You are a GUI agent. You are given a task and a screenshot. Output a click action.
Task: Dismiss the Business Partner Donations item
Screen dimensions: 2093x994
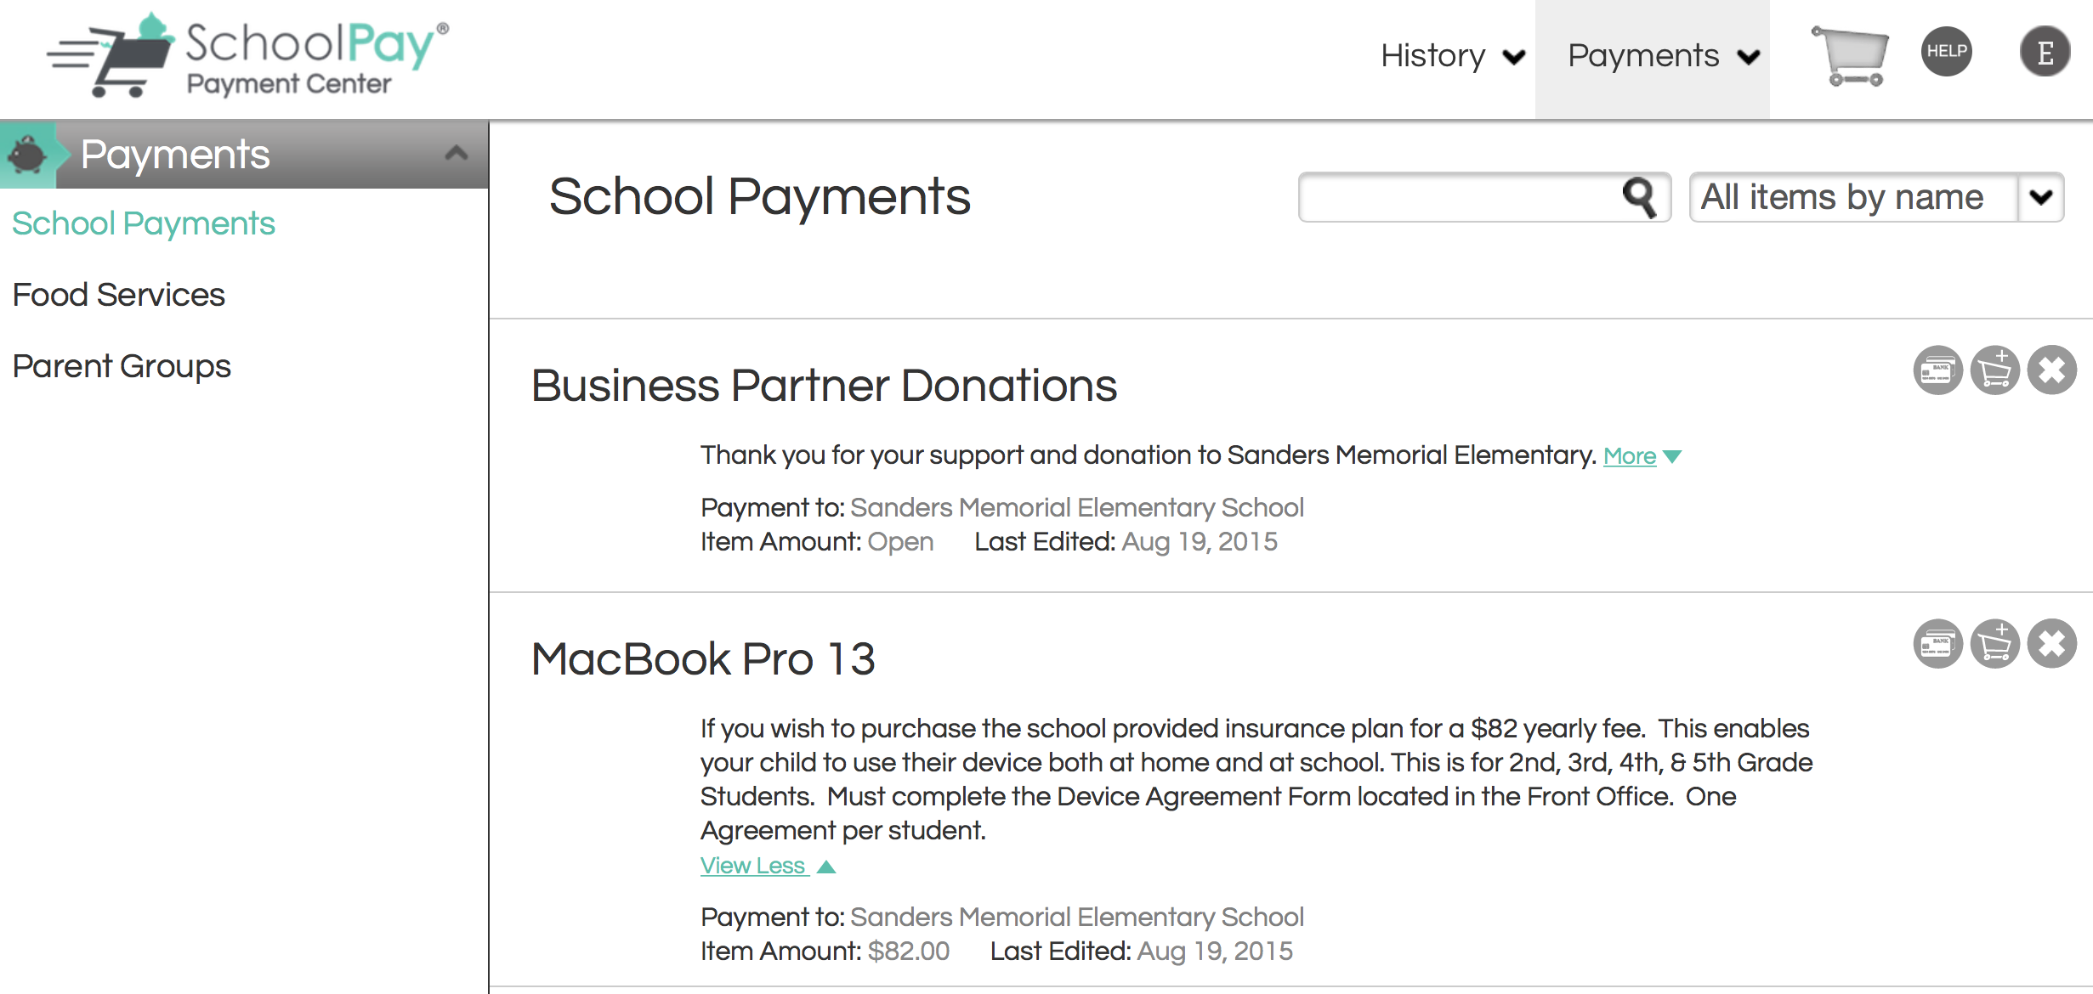[x=2052, y=370]
